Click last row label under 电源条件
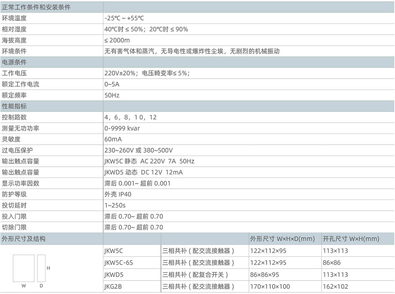The image size is (395, 294). click(x=15, y=95)
